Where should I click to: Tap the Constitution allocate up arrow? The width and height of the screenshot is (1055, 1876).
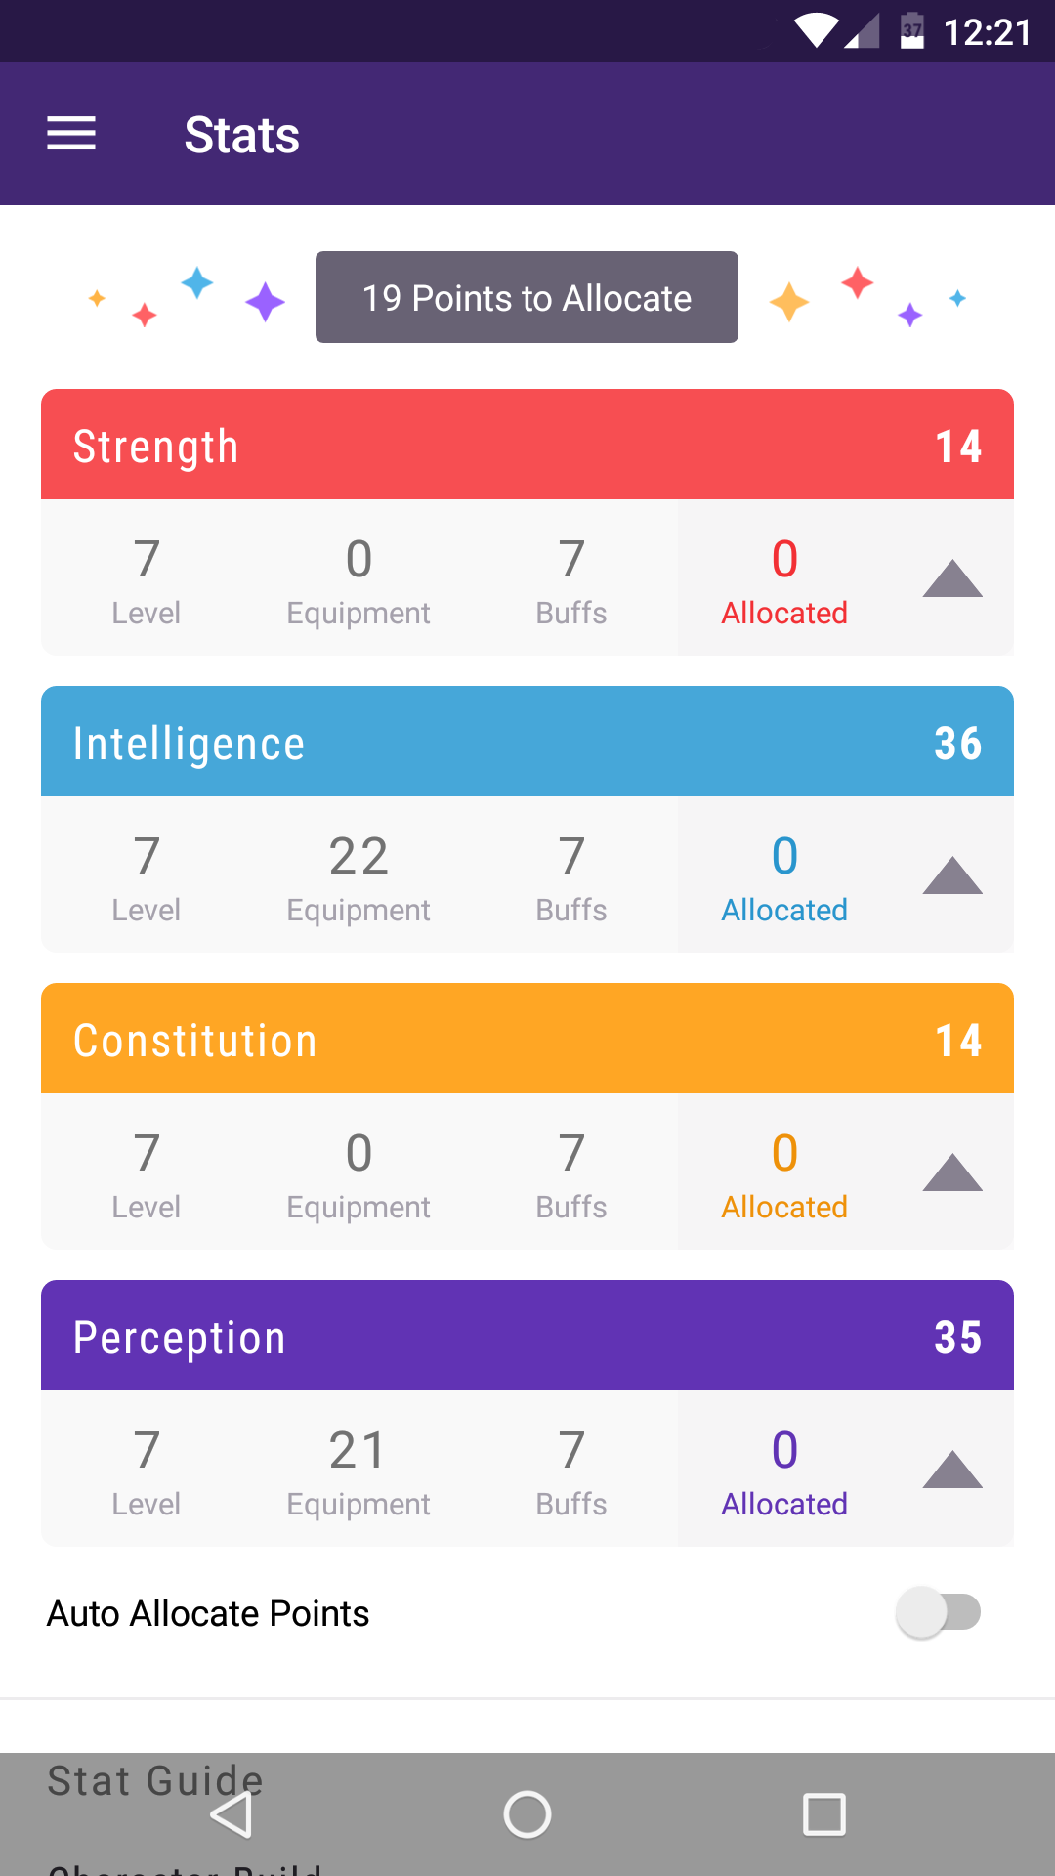(x=952, y=1172)
